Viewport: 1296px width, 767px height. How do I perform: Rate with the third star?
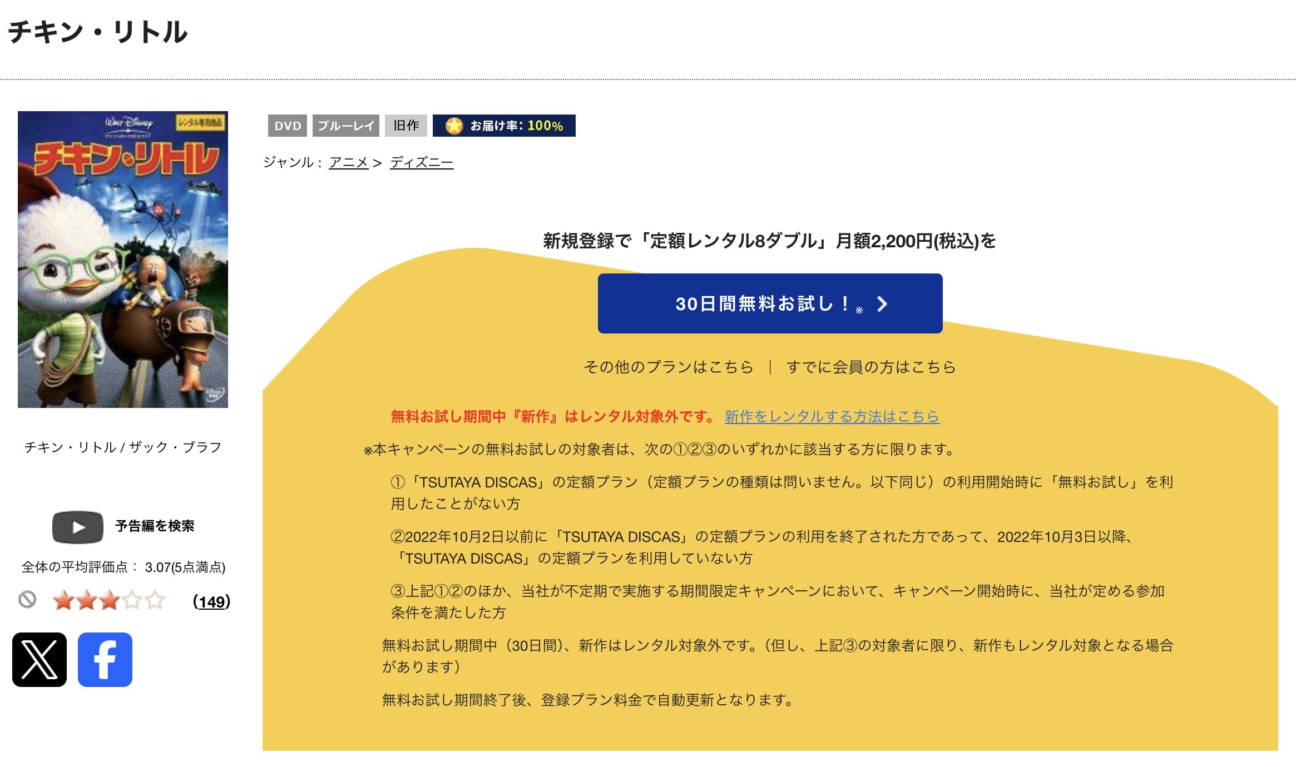[x=110, y=601]
